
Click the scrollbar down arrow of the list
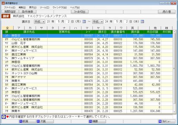[x=174, y=112]
